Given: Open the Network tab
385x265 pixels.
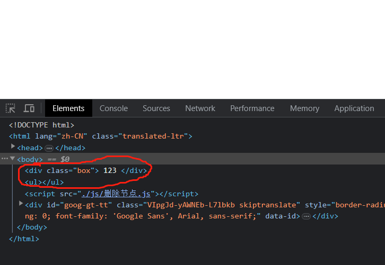Looking at the screenshot, I should (200, 108).
